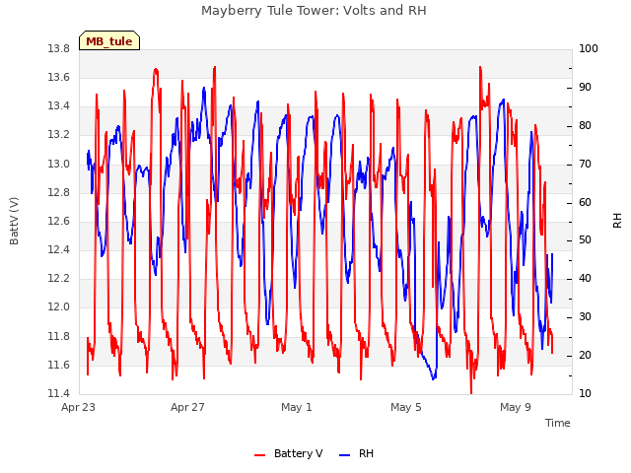Screen dimensions: 631x473
Task: Click the 'May 5' x-axis tick label
Action: [406, 407]
